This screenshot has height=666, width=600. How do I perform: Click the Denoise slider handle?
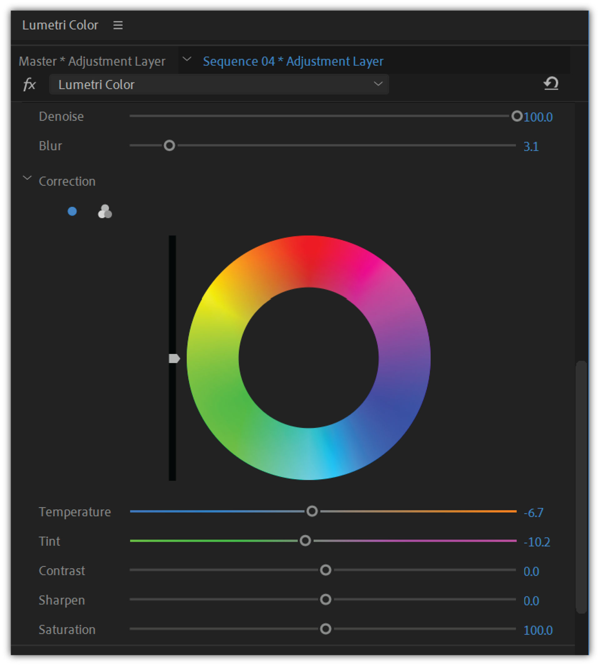[x=517, y=116]
